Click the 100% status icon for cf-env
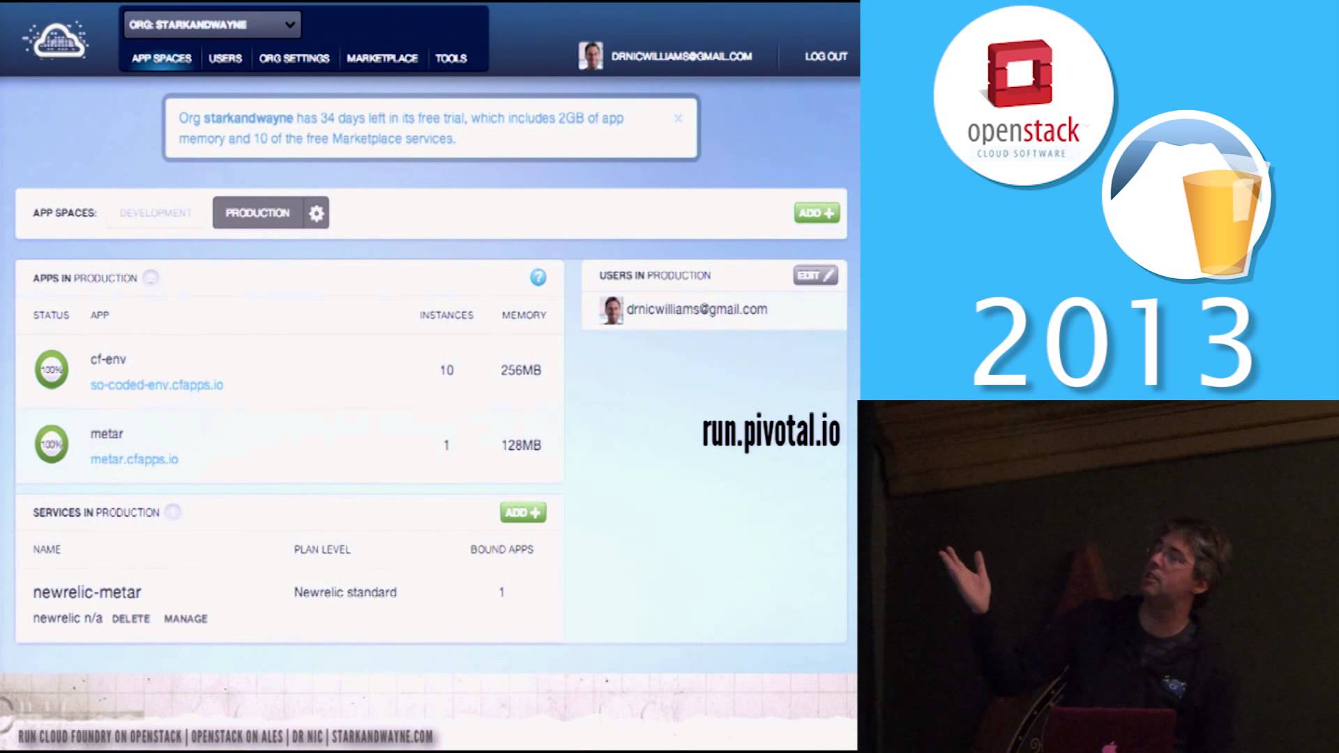Screen dimensions: 1339x753 pyautogui.click(x=51, y=370)
